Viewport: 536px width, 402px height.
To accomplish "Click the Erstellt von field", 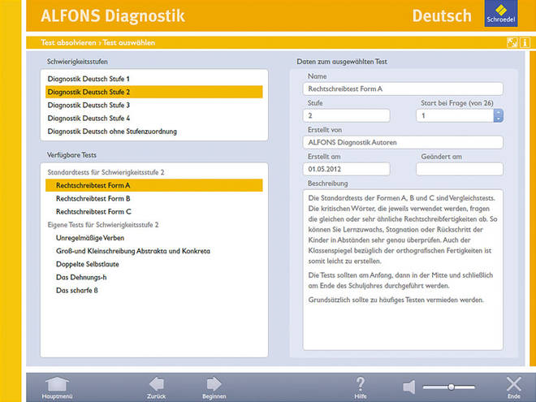I will click(x=403, y=142).
